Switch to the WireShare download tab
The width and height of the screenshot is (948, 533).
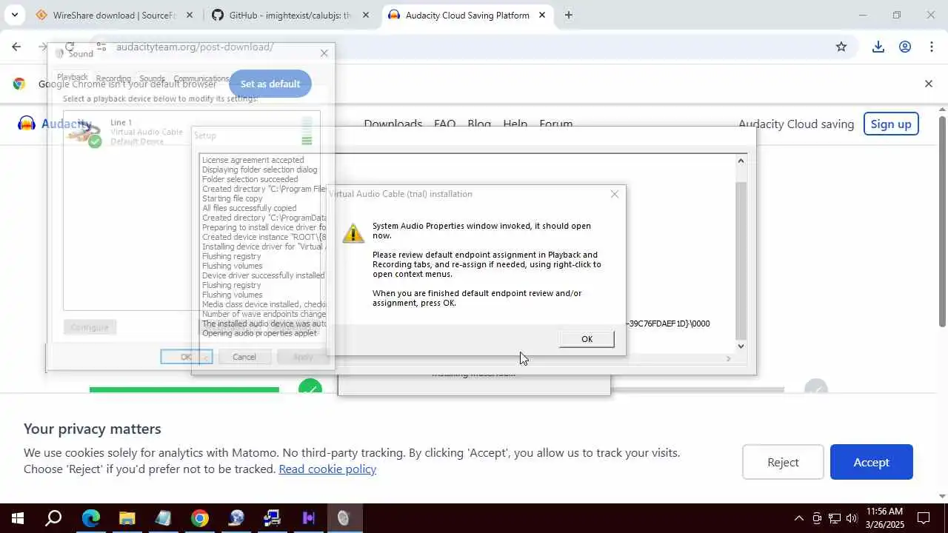tap(114, 15)
